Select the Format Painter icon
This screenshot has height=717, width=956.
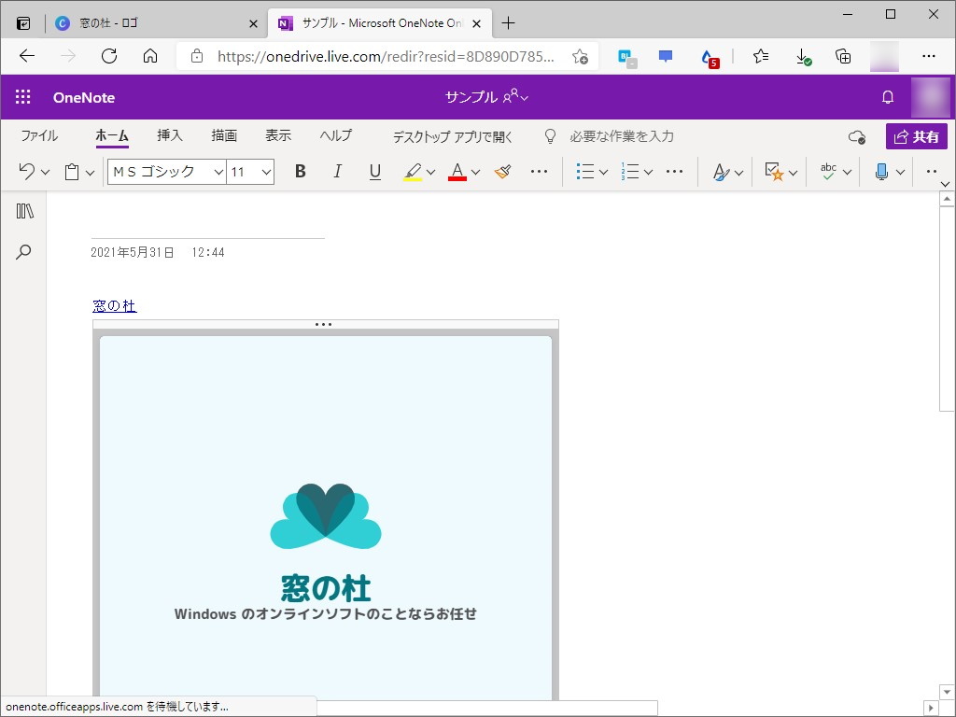502,172
